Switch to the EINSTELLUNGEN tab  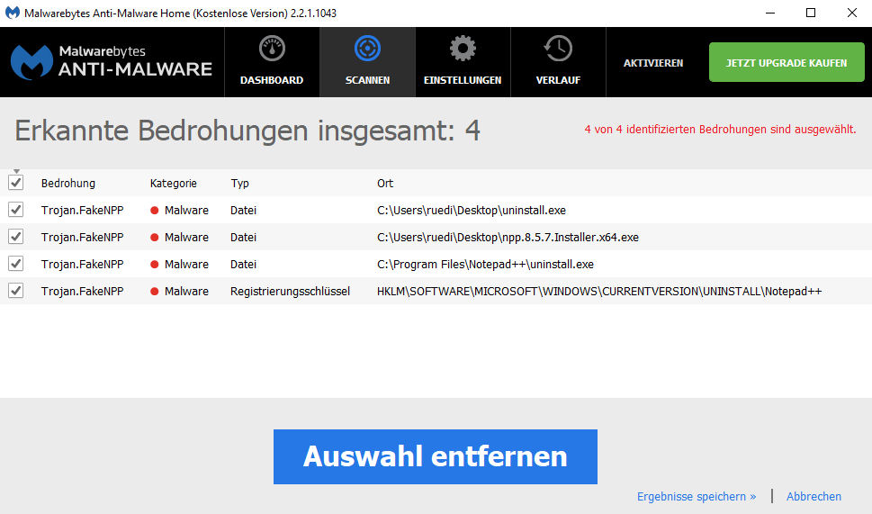[463, 62]
